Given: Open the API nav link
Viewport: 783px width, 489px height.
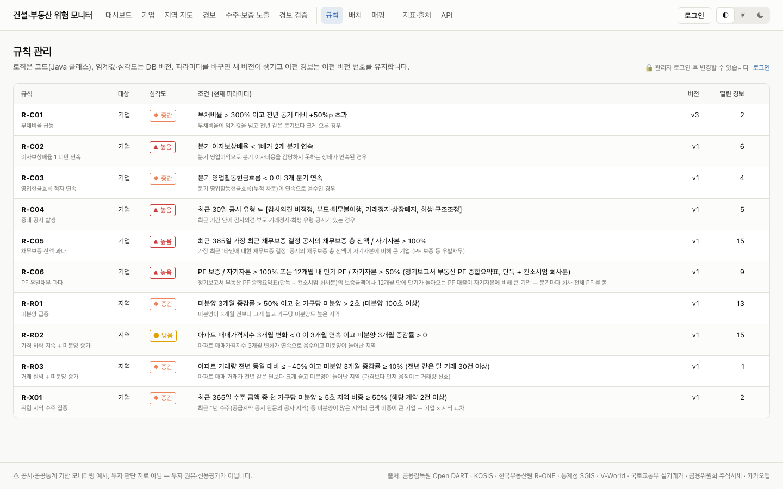Looking at the screenshot, I should (x=447, y=15).
